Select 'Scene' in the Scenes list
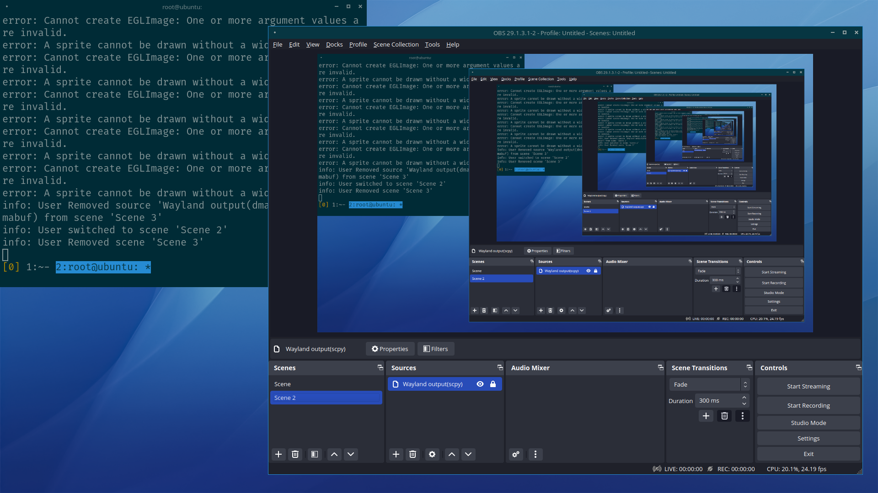Image resolution: width=878 pixels, height=493 pixels. tap(326, 384)
